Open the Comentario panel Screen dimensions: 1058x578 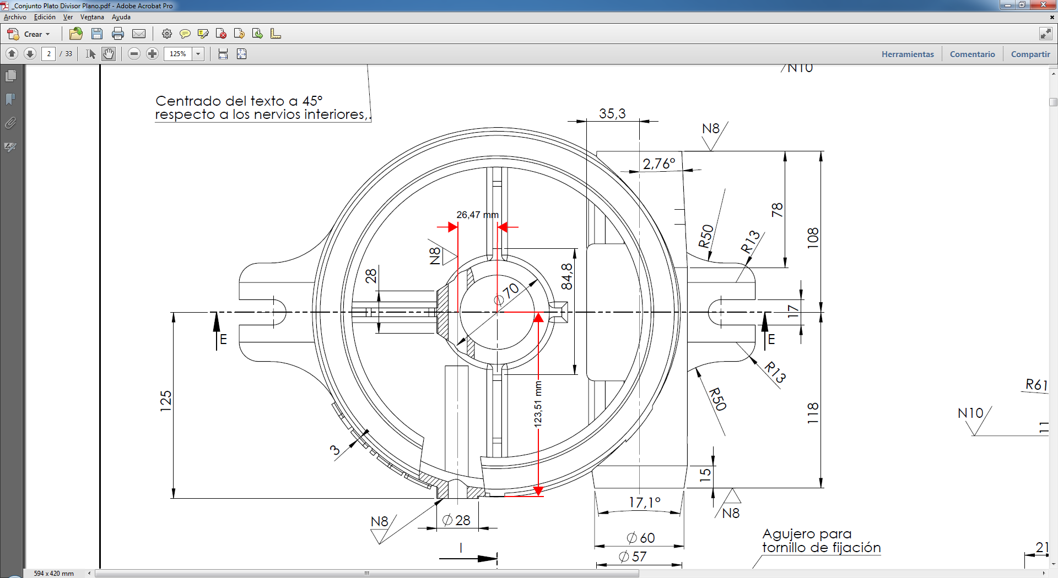coord(972,54)
